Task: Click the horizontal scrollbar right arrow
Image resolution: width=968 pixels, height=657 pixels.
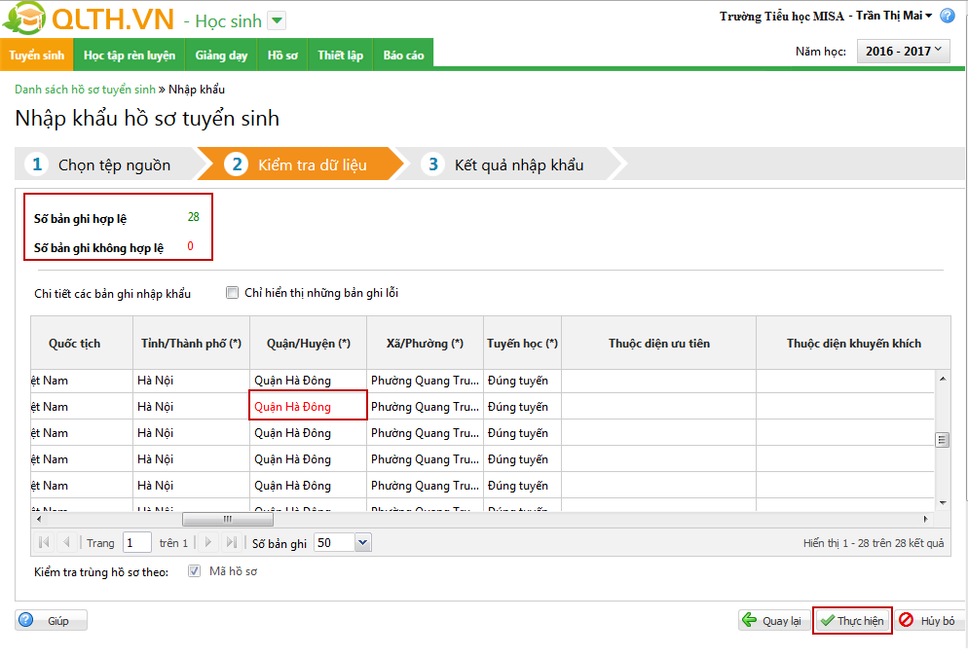Action: coord(925,519)
